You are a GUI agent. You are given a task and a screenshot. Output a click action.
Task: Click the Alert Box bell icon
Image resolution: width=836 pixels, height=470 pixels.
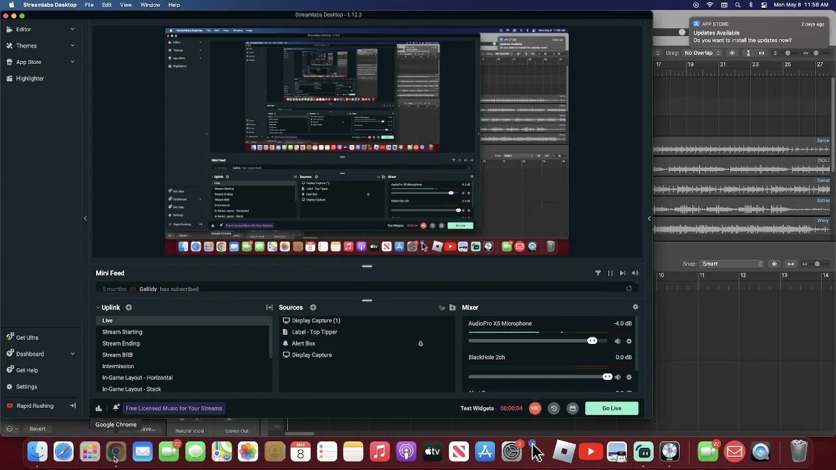coord(285,343)
